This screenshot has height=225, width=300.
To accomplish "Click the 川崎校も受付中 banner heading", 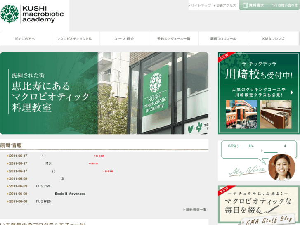I will pos(259,75).
